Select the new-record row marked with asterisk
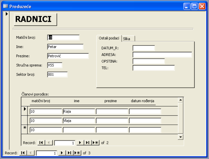Image resolution: width=209 pixels, height=159 pixels. [25, 129]
